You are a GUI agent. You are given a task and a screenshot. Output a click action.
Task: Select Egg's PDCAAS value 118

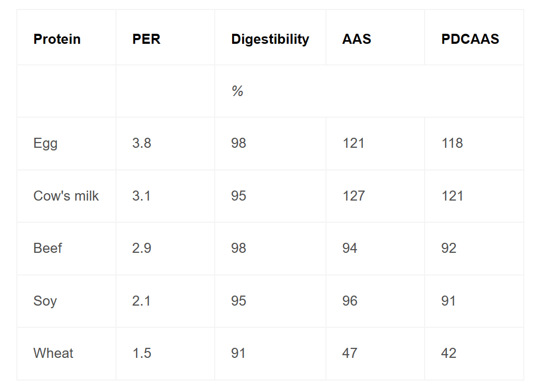pyautogui.click(x=452, y=144)
